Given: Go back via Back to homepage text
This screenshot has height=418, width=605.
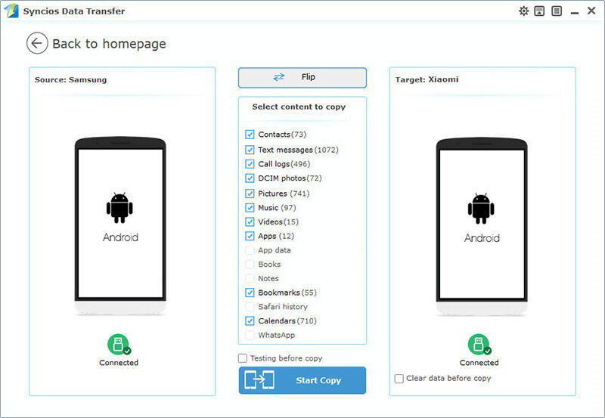Looking at the screenshot, I should coord(109,44).
